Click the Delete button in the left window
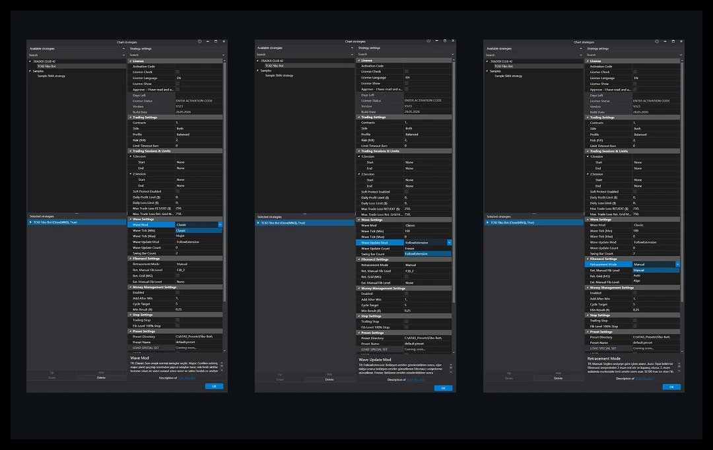The height and width of the screenshot is (450, 713). point(101,377)
